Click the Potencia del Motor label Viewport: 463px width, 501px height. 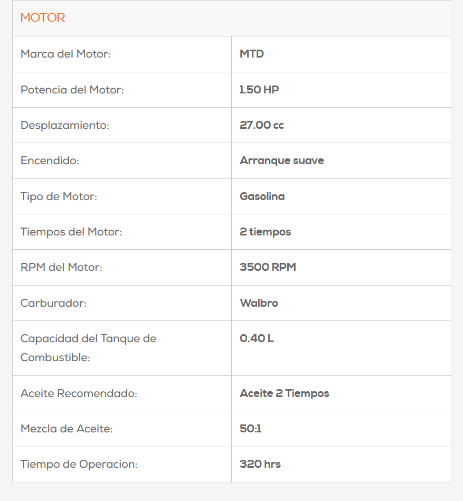click(x=72, y=90)
